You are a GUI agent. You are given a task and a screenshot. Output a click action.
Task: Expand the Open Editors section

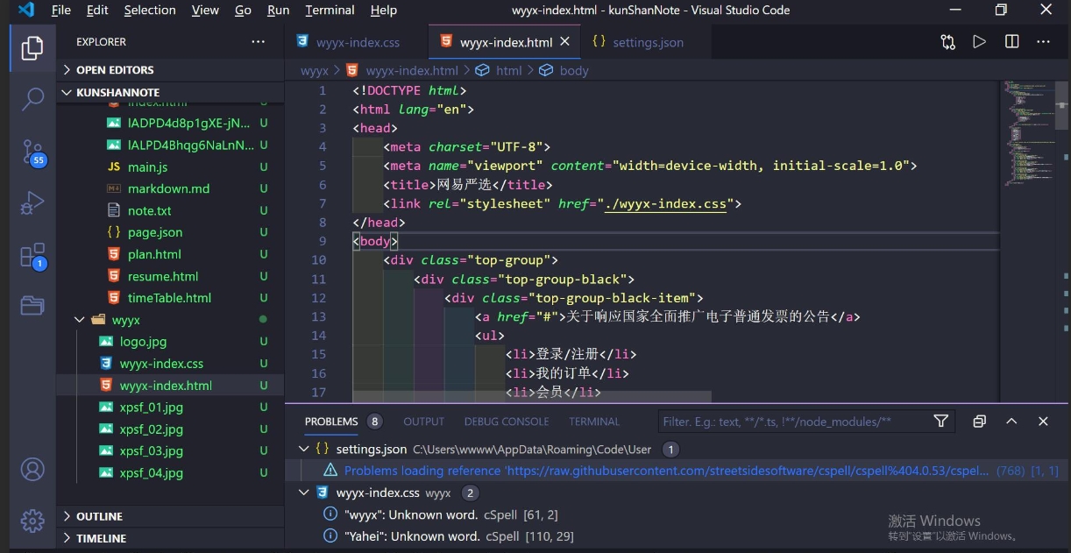point(170,70)
